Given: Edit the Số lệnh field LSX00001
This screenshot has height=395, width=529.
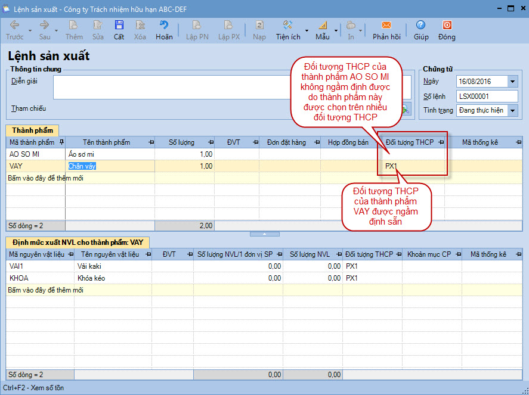Looking at the screenshot, I should 487,97.
